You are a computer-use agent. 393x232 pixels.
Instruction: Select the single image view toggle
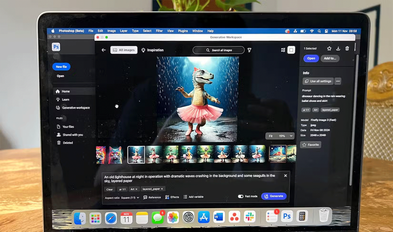(291, 50)
